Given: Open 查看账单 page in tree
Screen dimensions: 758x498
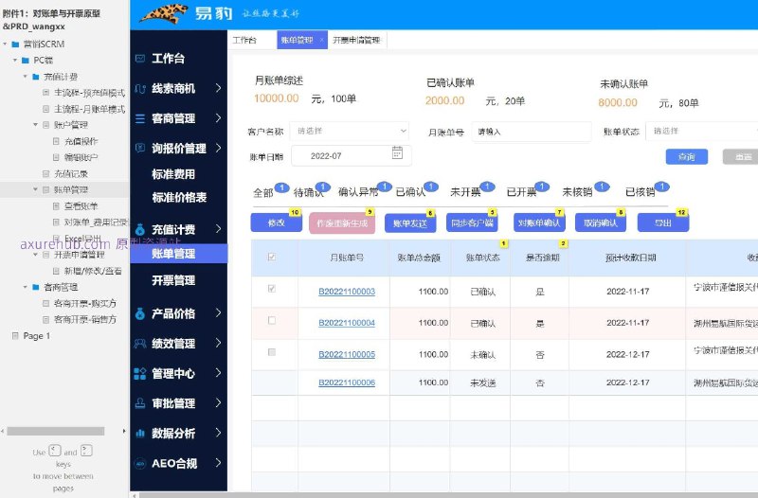Looking at the screenshot, I should pyautogui.click(x=81, y=206).
